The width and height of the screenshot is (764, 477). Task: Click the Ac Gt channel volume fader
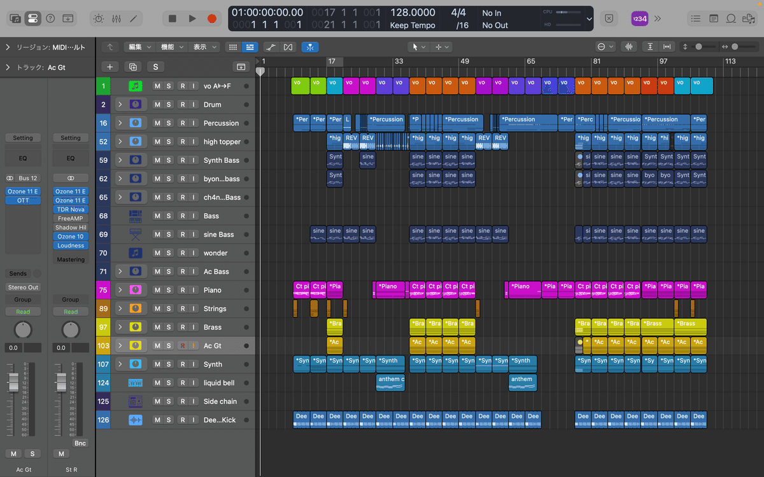[x=13, y=382]
